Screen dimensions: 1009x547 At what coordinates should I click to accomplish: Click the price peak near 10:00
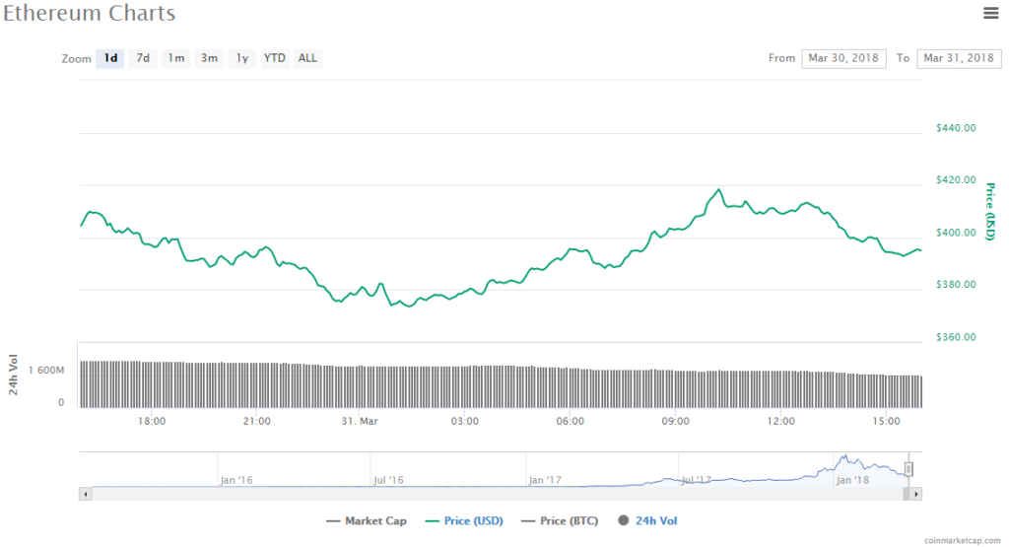pos(718,189)
